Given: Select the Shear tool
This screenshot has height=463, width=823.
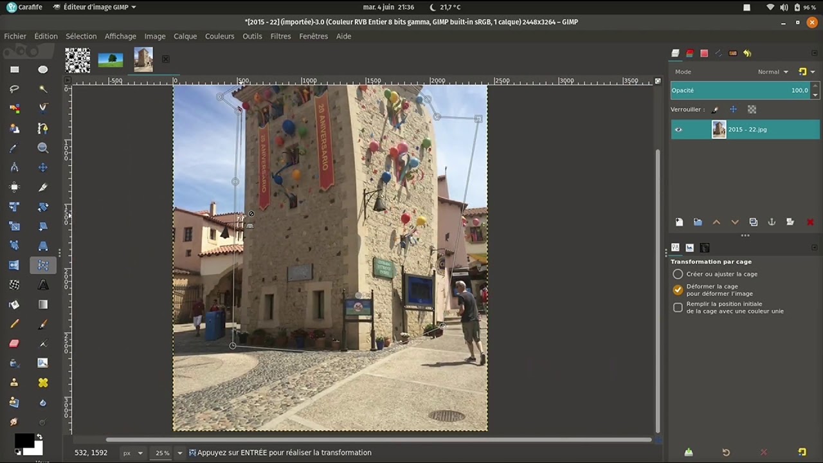Looking at the screenshot, I should click(x=43, y=226).
